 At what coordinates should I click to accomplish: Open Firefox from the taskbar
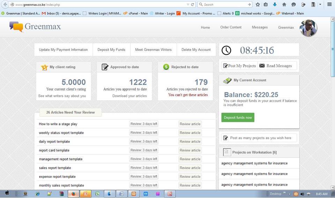(74, 194)
